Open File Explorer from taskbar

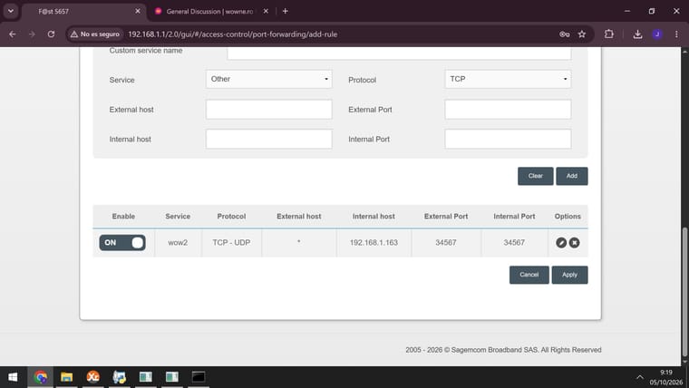pos(67,377)
